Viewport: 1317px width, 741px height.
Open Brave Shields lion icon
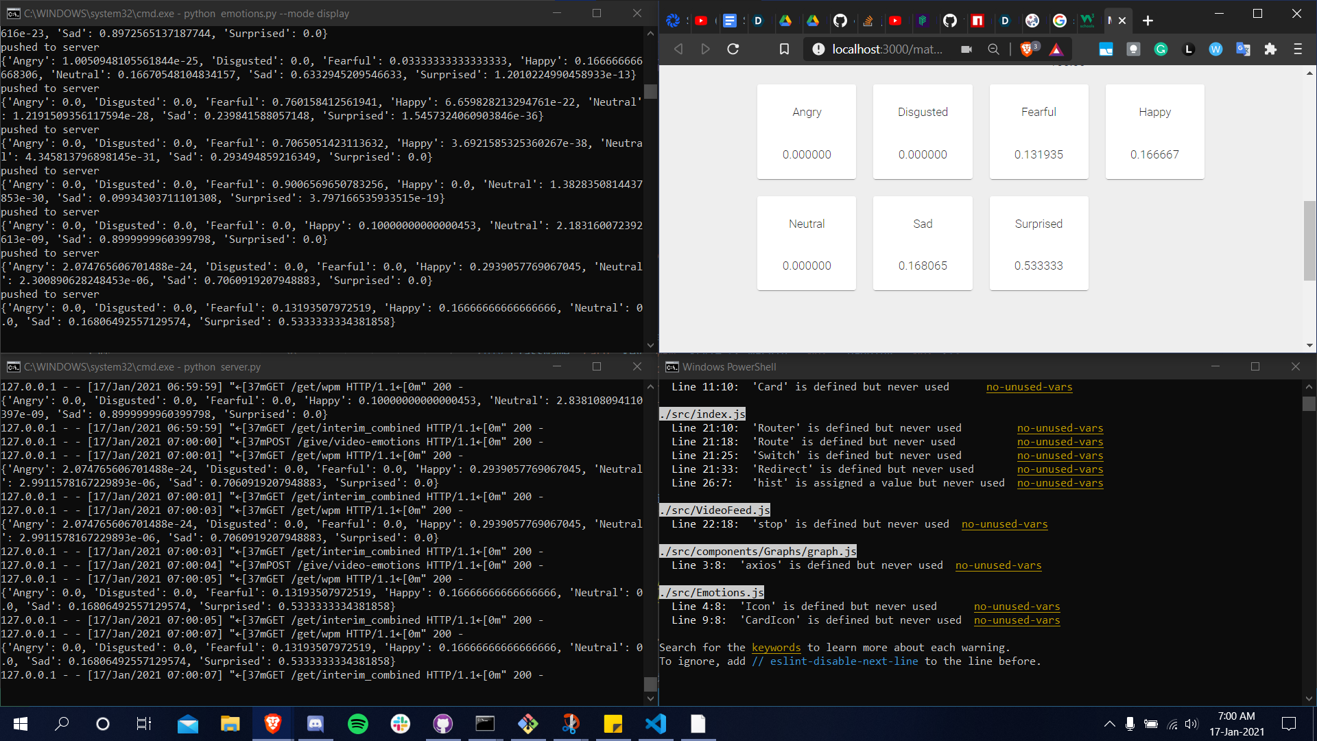1027,49
